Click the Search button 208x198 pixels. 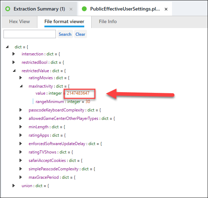point(65,34)
